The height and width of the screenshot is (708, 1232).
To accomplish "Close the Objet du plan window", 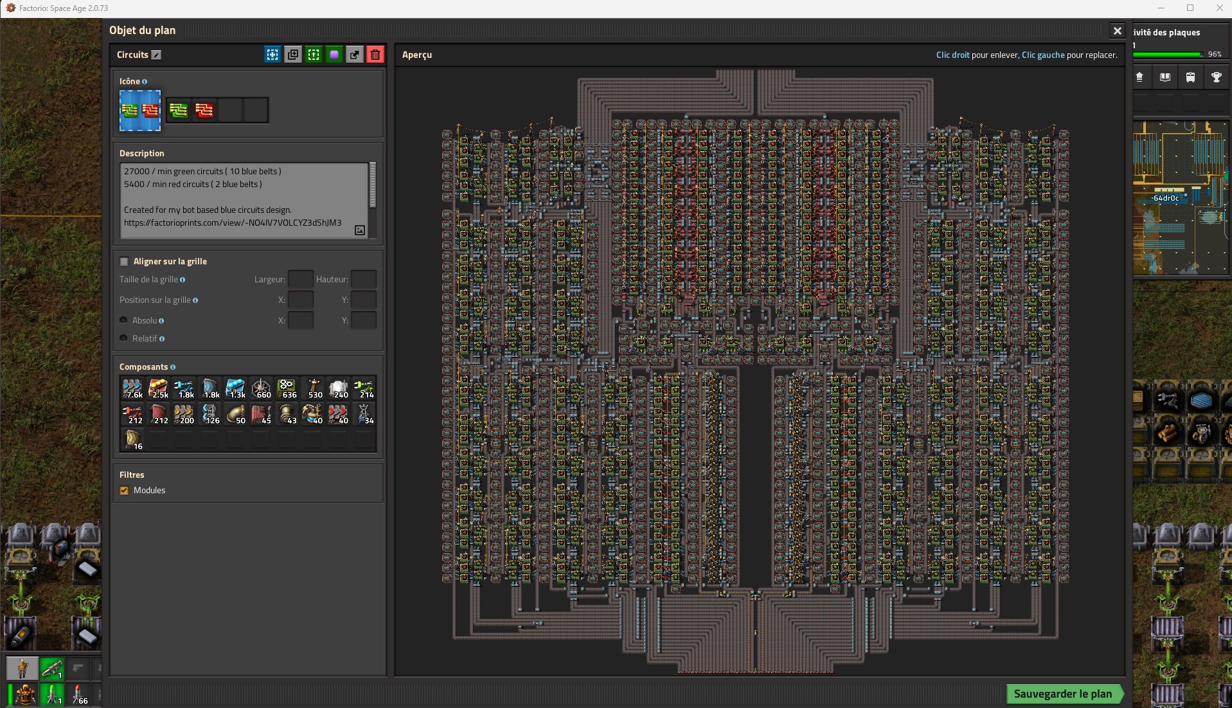I will (1117, 31).
